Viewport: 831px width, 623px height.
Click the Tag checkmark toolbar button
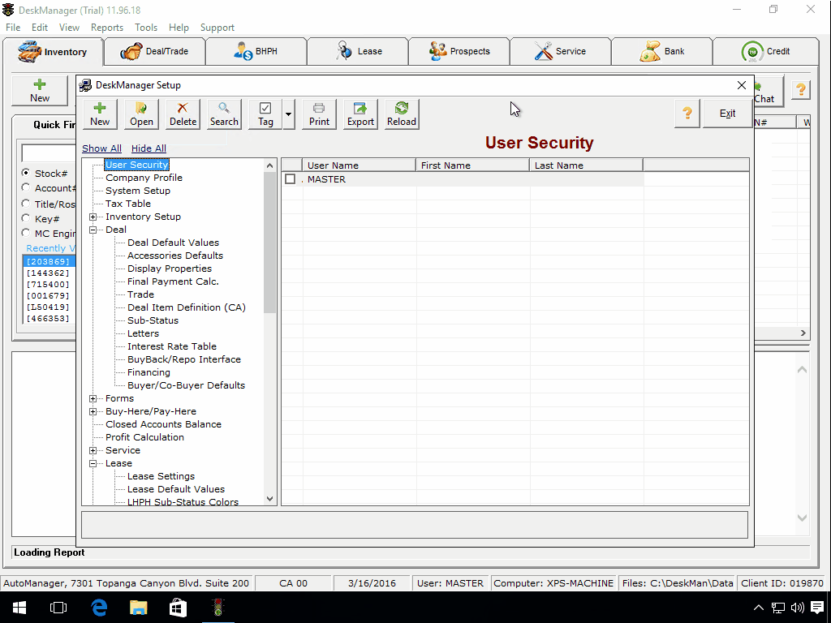point(265,114)
